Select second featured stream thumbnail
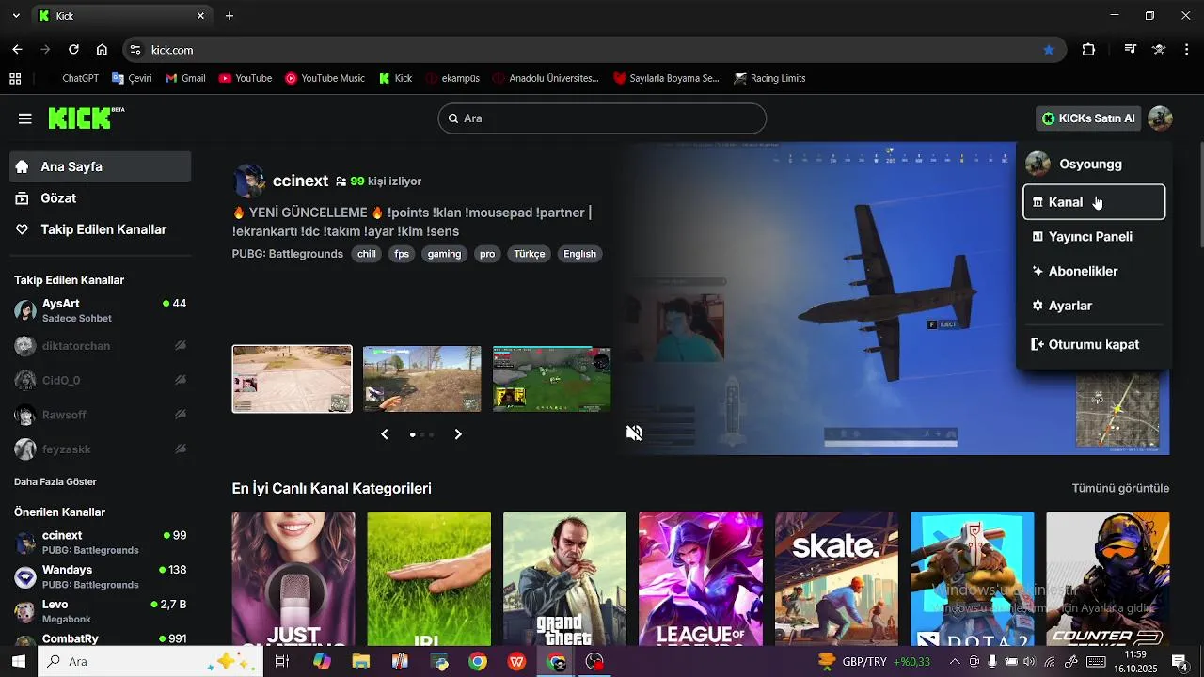The height and width of the screenshot is (677, 1204). (422, 379)
